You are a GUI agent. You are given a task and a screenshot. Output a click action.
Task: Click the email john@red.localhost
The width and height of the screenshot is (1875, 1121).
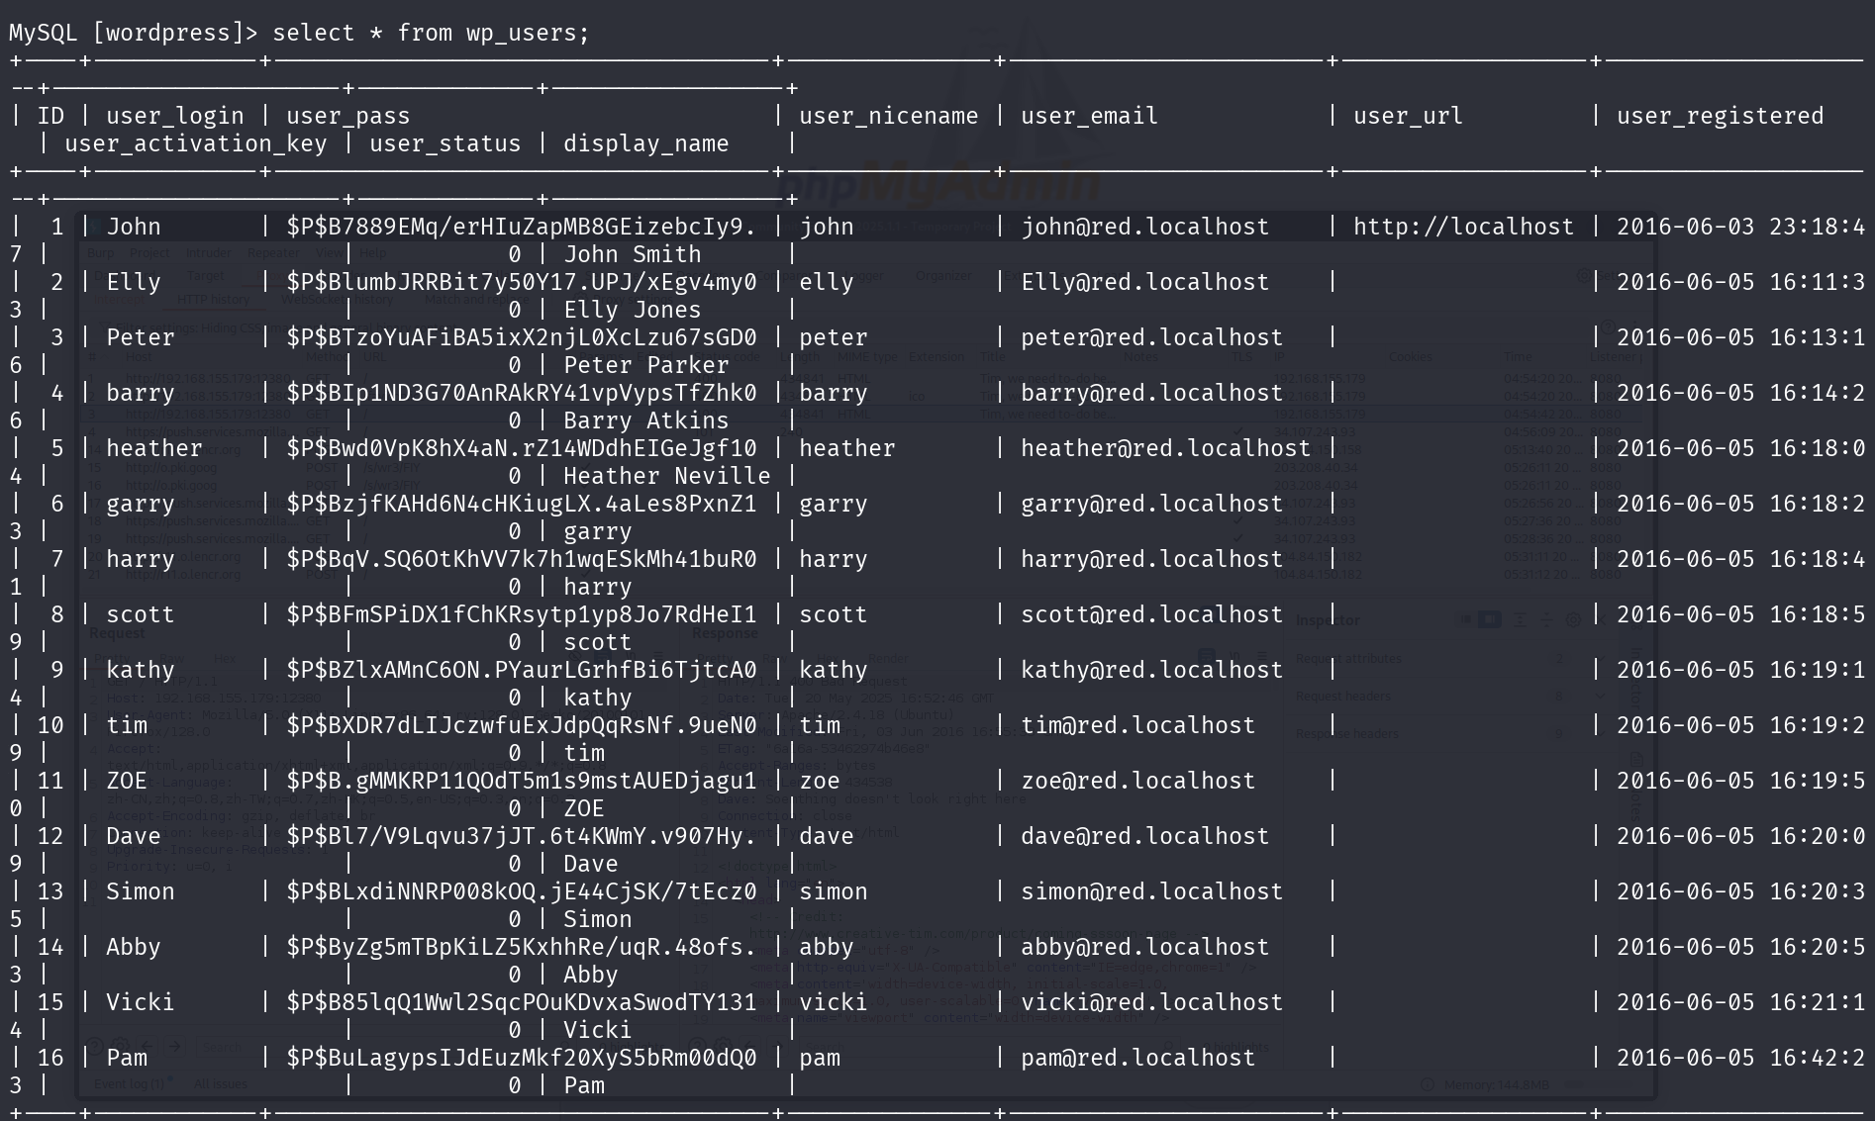click(x=1145, y=227)
